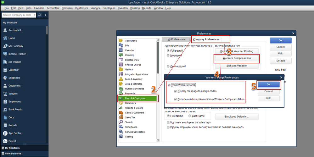Viewport: 314px width, 157px height.
Task: Click Default button in Preferences window
Action: point(281,61)
